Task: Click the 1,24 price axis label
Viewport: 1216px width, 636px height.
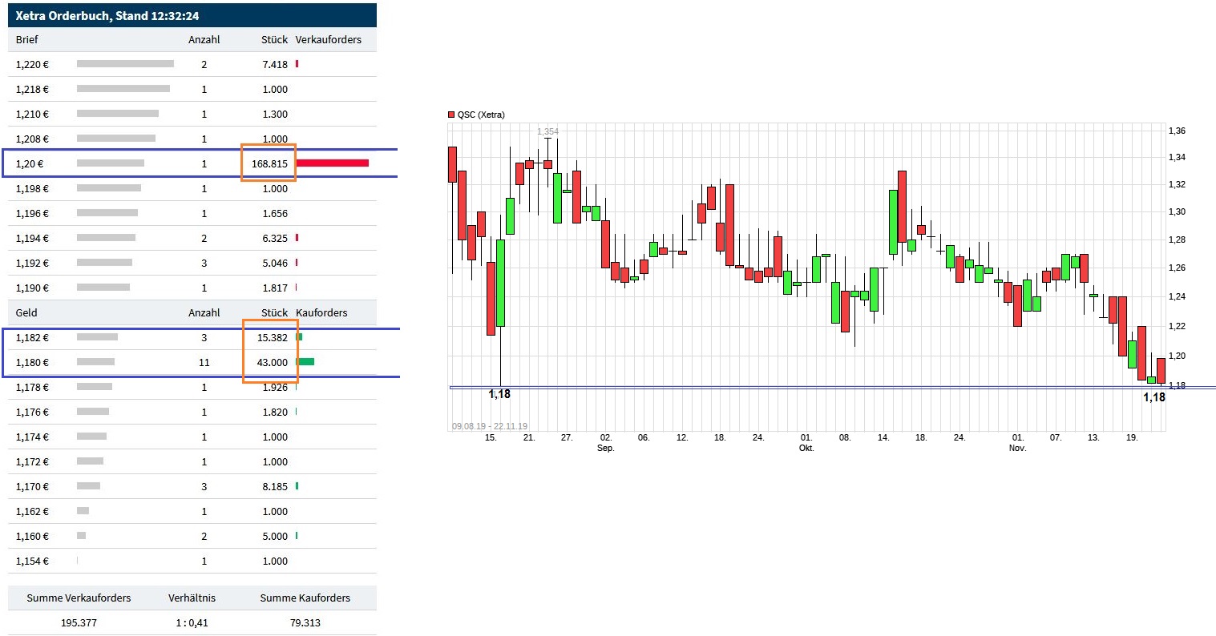Action: [1177, 297]
